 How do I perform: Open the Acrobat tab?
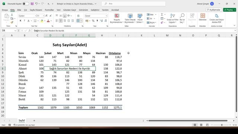point(115,10)
